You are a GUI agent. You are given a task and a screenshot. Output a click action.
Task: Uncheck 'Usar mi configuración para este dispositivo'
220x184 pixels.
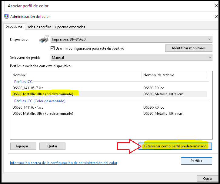(52, 48)
